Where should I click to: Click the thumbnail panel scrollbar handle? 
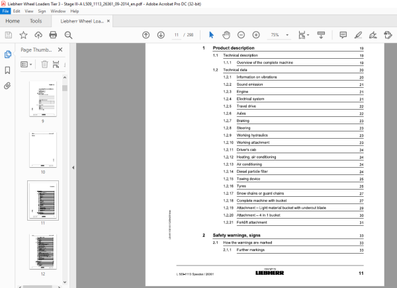pos(65,88)
